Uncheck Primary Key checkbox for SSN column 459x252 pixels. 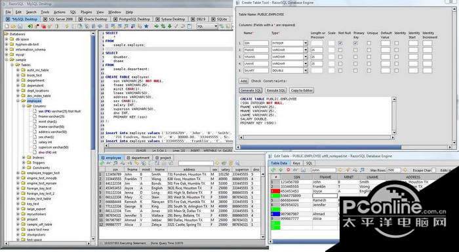[355, 43]
